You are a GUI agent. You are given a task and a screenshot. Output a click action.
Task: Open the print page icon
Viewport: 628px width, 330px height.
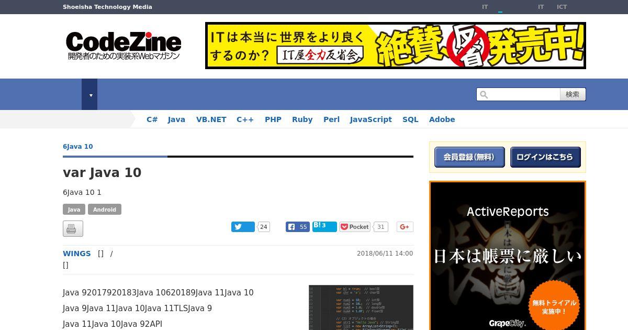tap(73, 228)
